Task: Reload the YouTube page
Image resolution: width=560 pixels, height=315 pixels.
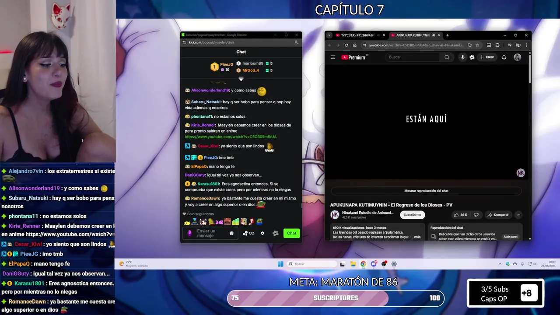Action: coord(346,45)
